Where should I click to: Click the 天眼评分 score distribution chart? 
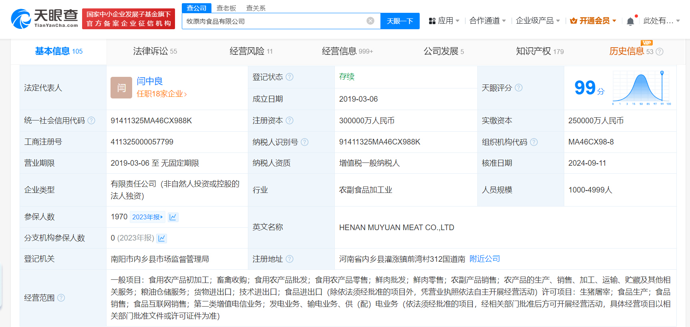[642, 88]
